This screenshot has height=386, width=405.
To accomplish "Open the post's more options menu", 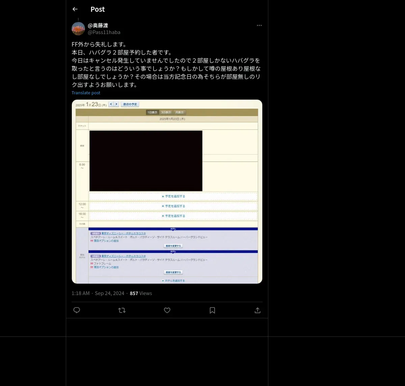I will tap(259, 25).
